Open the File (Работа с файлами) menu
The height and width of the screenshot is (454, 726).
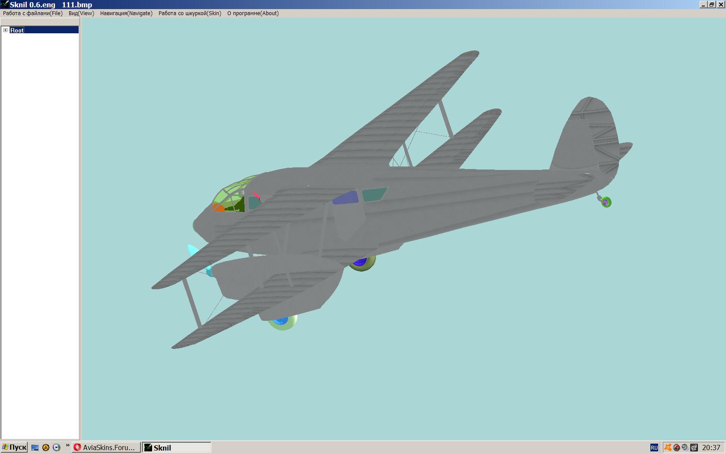[33, 13]
